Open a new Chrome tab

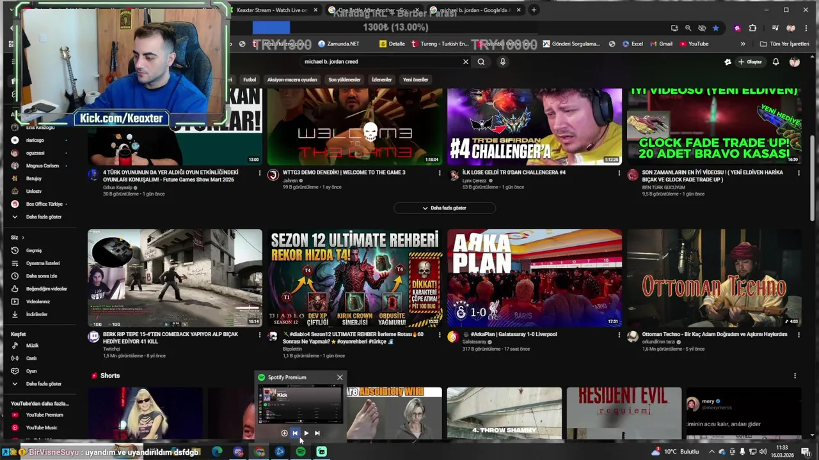point(534,10)
